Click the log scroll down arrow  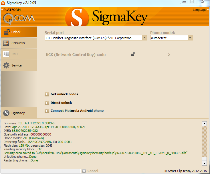pyautogui.click(x=204, y=163)
